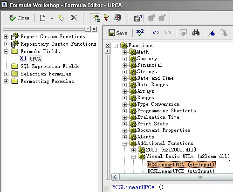This screenshot has width=233, height=192.
Task: Click the first grayed gear icon
Action: (x=151, y=18)
